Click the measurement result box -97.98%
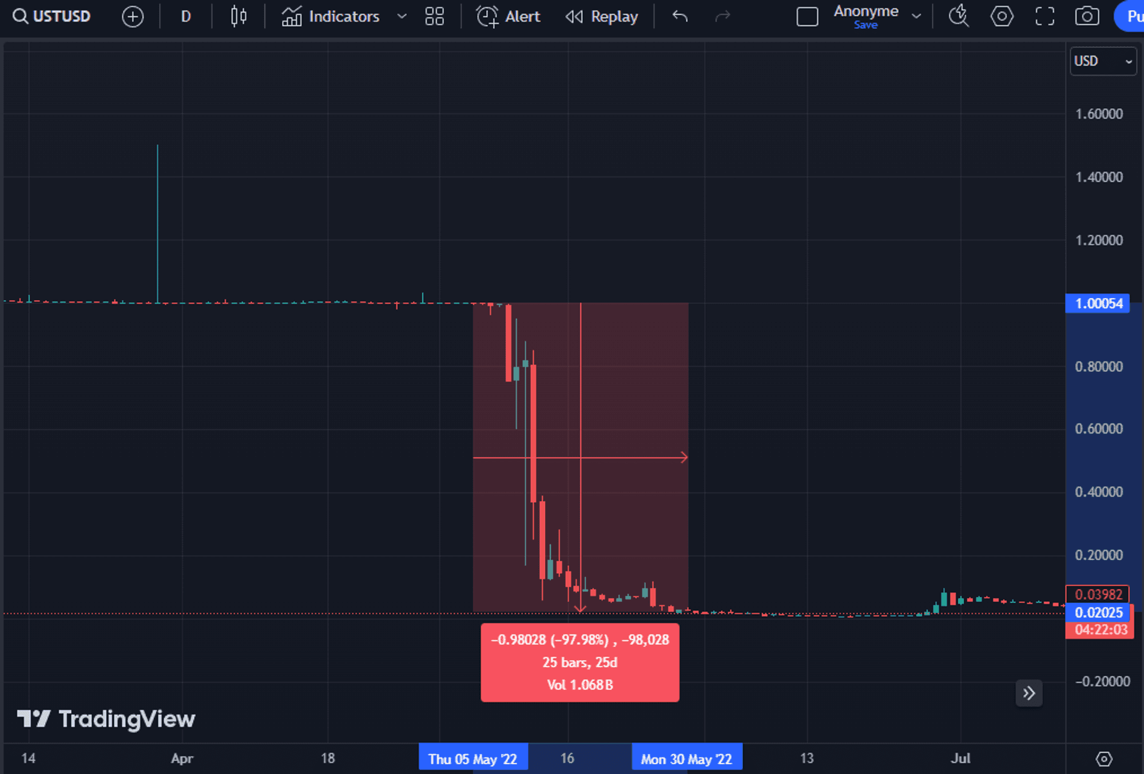 point(580,662)
